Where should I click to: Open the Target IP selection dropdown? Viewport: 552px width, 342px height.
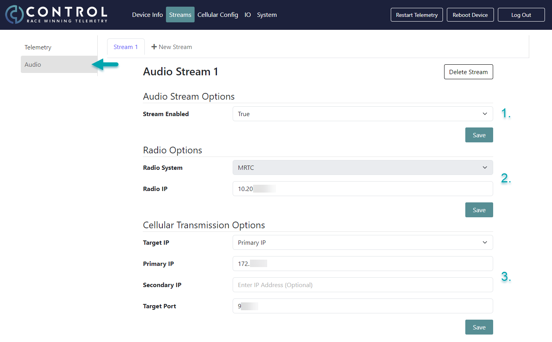pos(485,242)
